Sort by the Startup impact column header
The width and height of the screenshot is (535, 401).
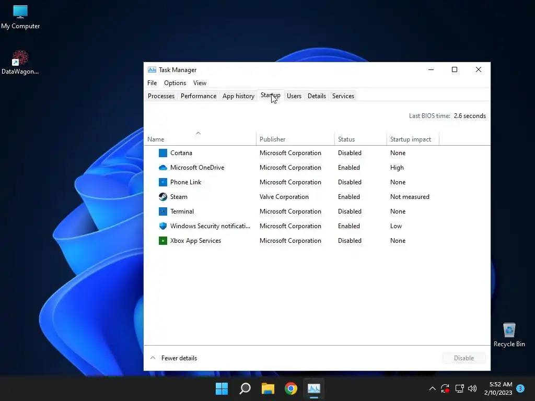tap(413, 139)
